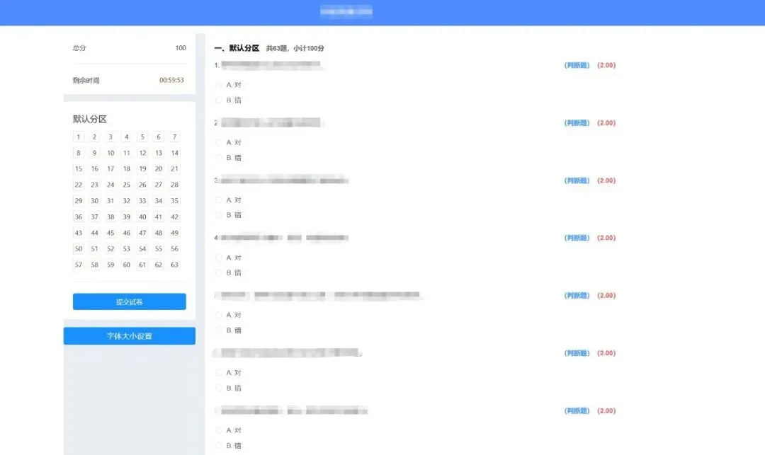This screenshot has width=765, height=455.
Task: Jump to question 57
Action: coord(78,265)
